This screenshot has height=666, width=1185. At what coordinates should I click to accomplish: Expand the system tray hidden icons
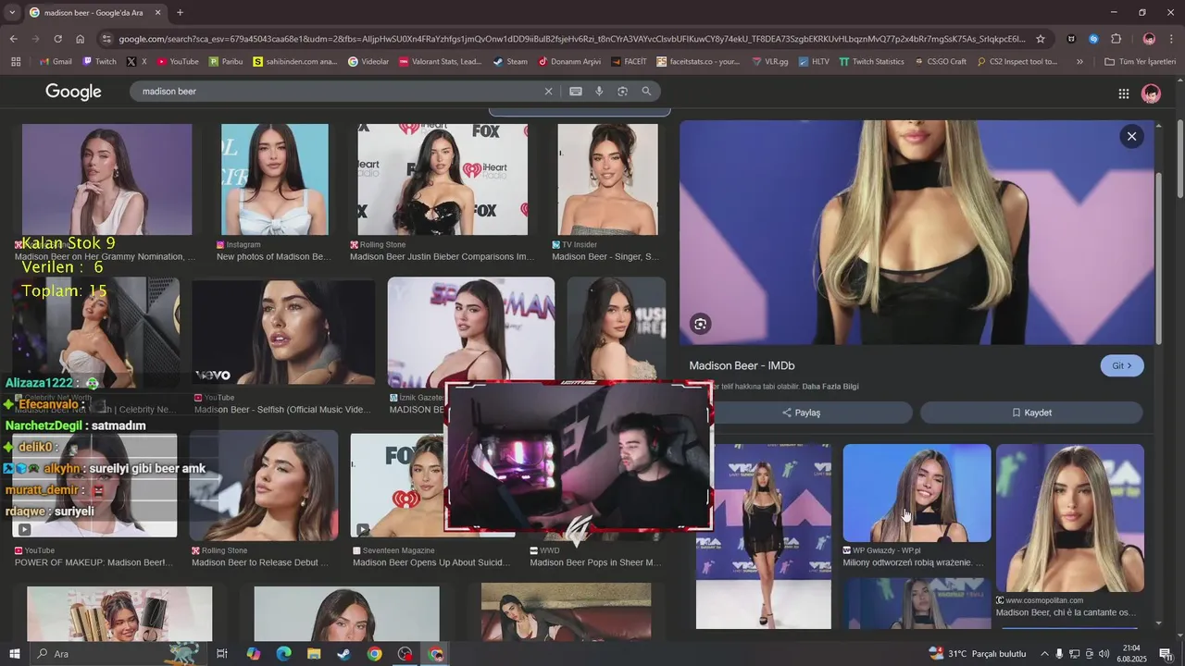[1045, 654]
